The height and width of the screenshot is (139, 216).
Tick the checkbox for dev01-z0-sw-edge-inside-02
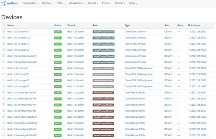click(4, 135)
